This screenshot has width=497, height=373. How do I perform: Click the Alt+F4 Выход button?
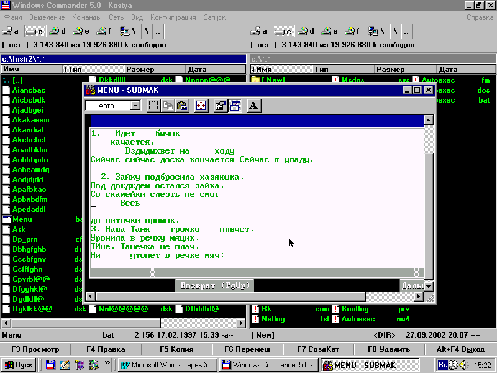pyautogui.click(x=460, y=349)
